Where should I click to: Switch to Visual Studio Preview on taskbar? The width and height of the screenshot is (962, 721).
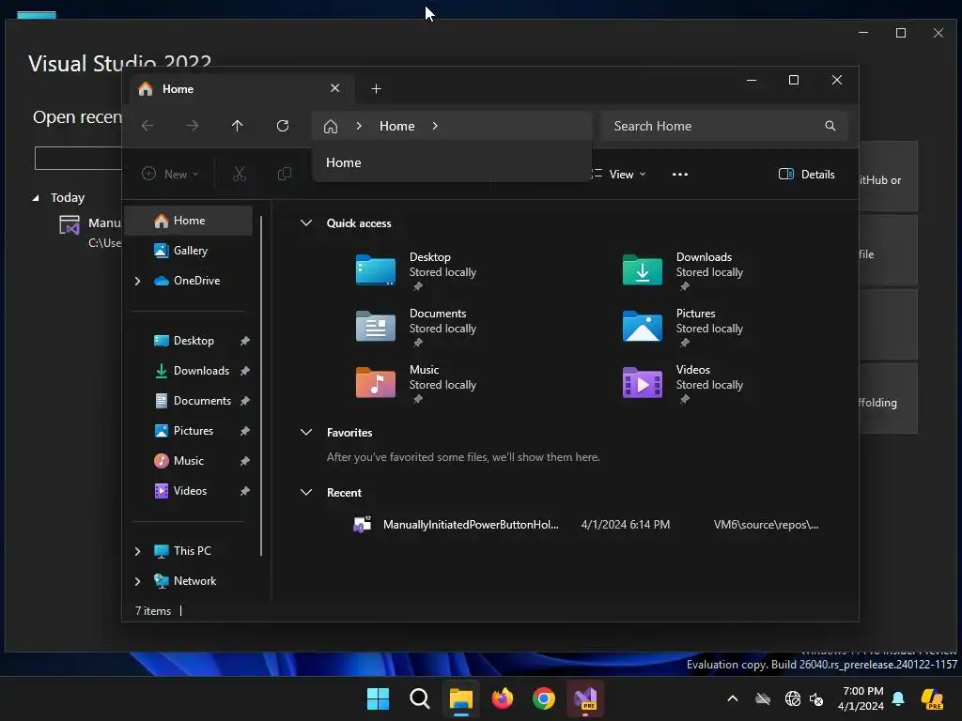pyautogui.click(x=585, y=698)
